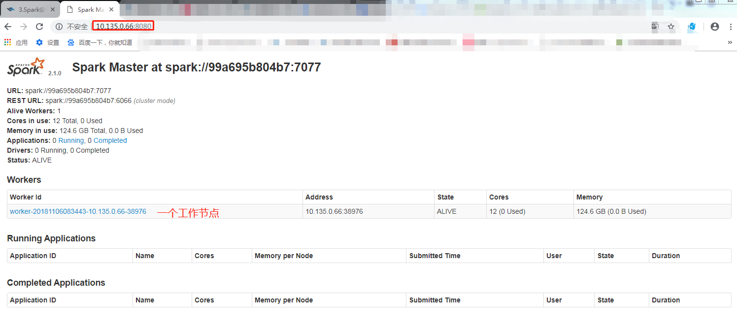Click the URL: spark://99a695b804b7:7077 line
Screen dimensions: 737x332
[59, 91]
